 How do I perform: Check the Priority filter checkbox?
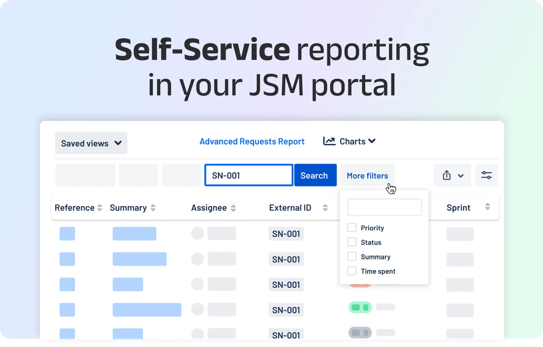point(352,228)
